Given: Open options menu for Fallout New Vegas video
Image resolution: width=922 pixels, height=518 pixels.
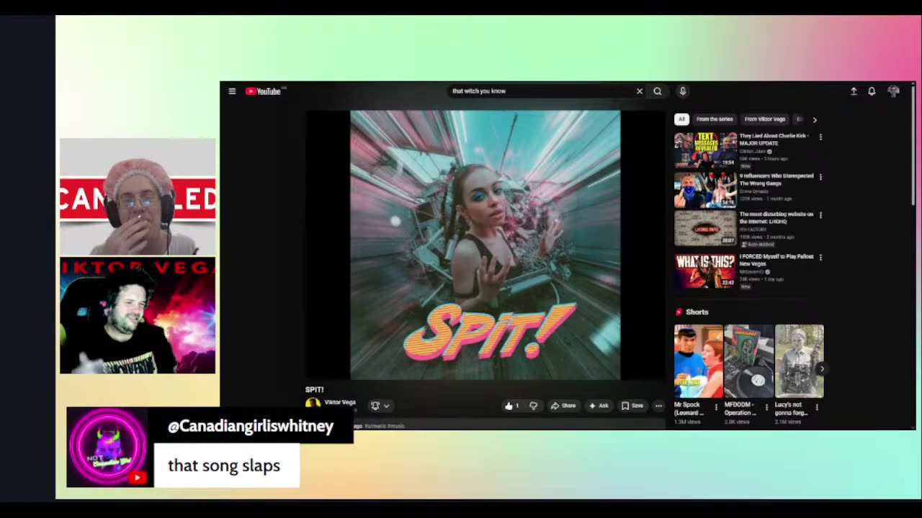Looking at the screenshot, I should pos(820,257).
